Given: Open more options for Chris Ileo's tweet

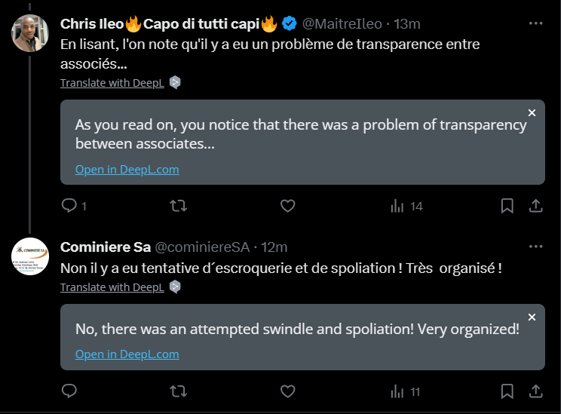Looking at the screenshot, I should click(x=535, y=23).
